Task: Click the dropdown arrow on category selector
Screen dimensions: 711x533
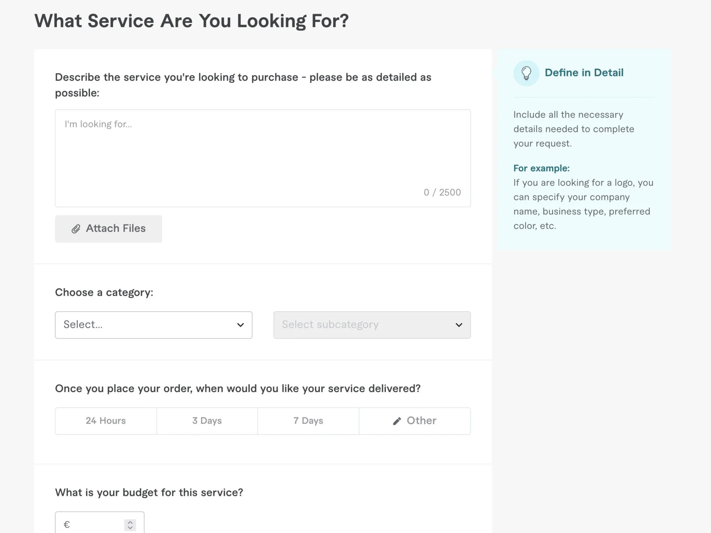Action: pos(240,325)
